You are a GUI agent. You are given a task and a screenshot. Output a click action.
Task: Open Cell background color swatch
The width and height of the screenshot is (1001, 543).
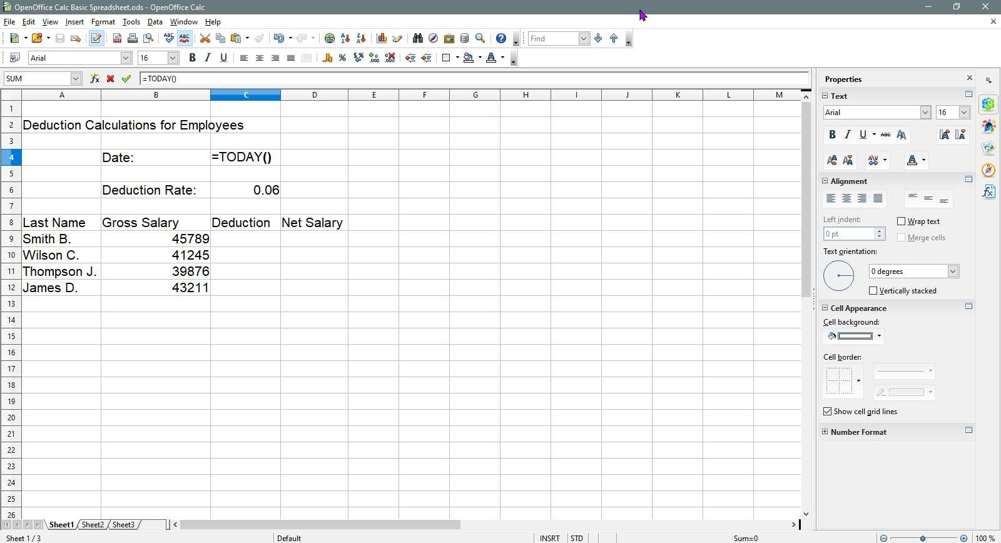(x=855, y=336)
